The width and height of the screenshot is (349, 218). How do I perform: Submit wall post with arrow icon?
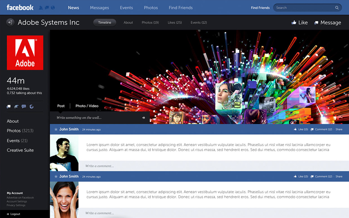pos(143,118)
